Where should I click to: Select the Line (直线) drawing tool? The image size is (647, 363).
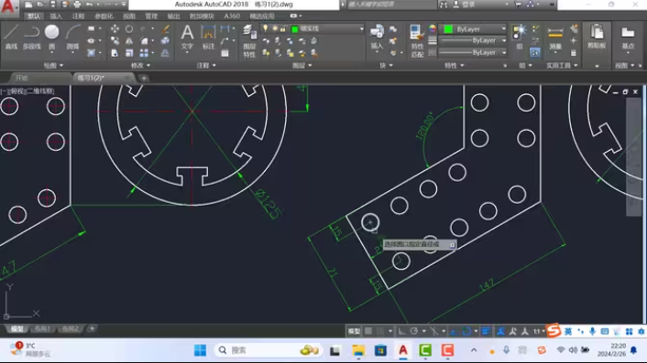(x=11, y=37)
